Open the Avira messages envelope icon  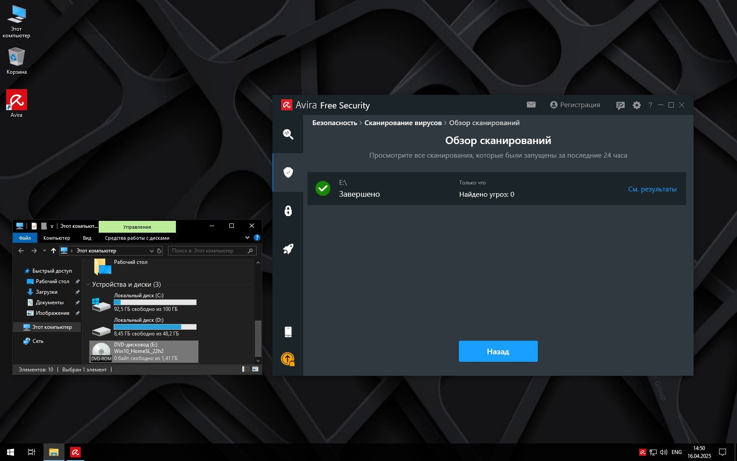point(531,105)
